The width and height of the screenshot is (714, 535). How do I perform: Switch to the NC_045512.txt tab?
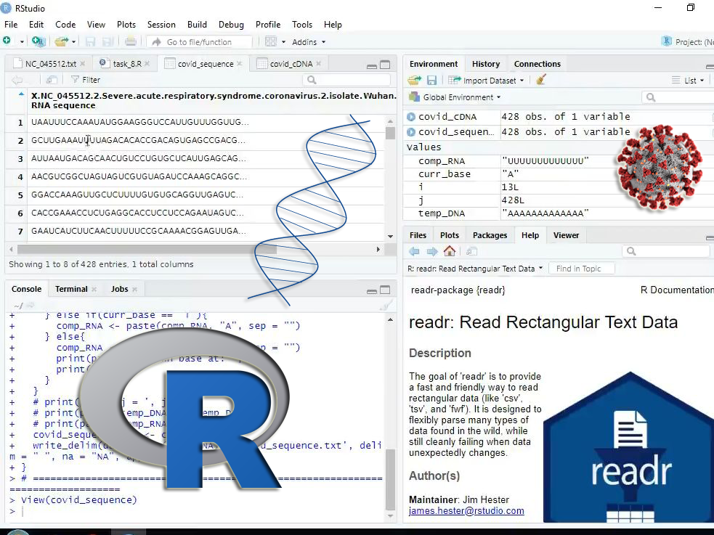(51, 64)
